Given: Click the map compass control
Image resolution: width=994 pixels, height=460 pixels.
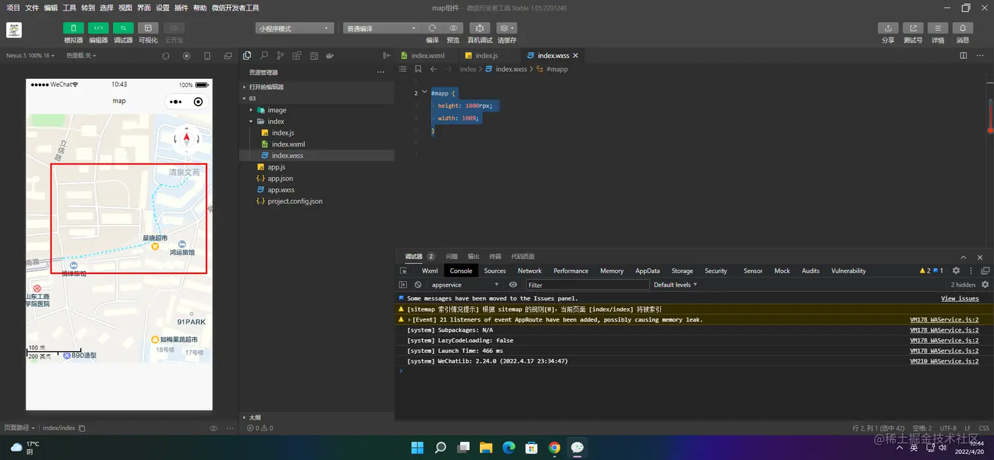Looking at the screenshot, I should (187, 139).
